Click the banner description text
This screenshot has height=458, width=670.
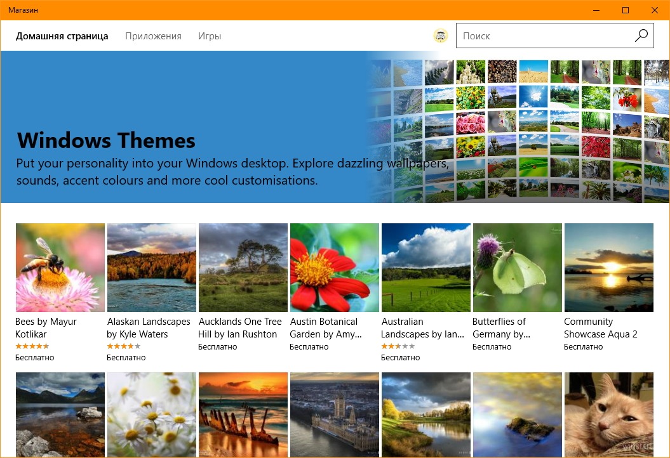point(232,171)
